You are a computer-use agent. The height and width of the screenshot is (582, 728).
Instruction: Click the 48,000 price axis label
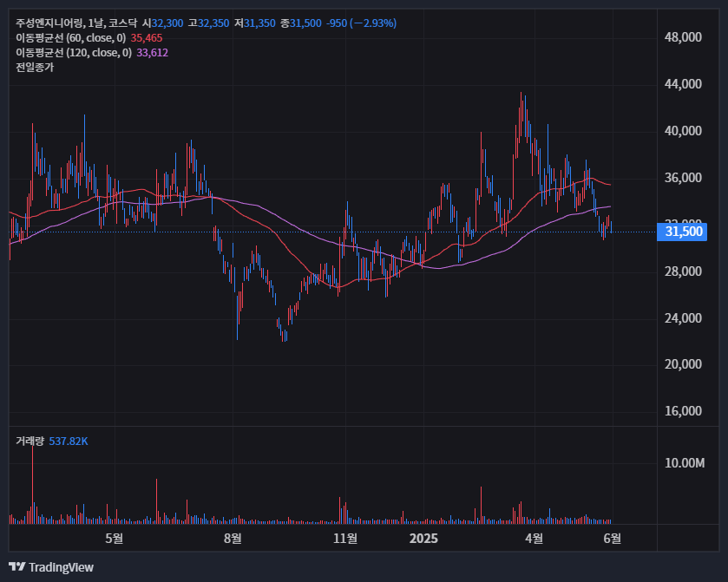[x=683, y=37]
